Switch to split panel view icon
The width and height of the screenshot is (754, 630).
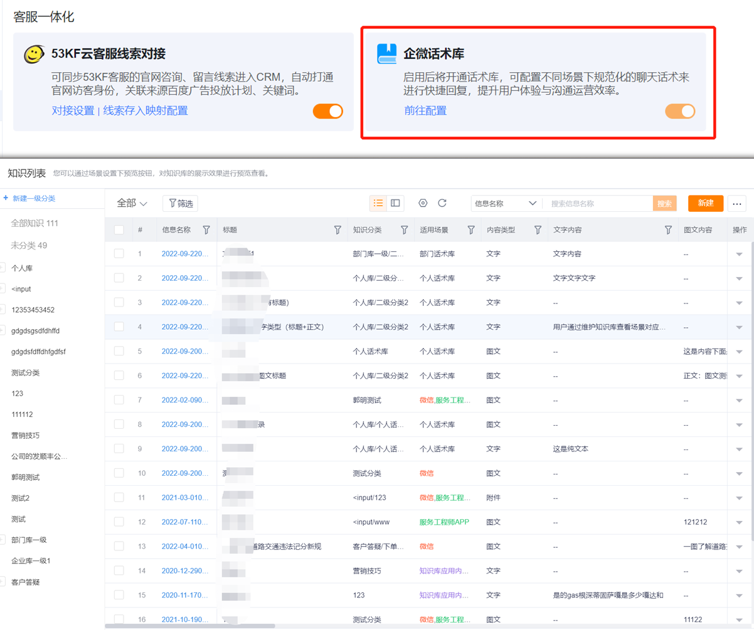tap(395, 203)
